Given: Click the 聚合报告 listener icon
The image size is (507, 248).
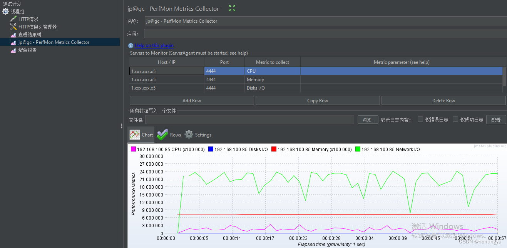Looking at the screenshot, I should (x=13, y=50).
